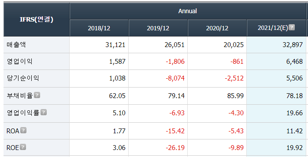Select the 2019/12 column header
The width and height of the screenshot is (308, 161).
158,28
